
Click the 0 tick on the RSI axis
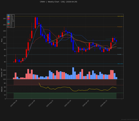5,99
